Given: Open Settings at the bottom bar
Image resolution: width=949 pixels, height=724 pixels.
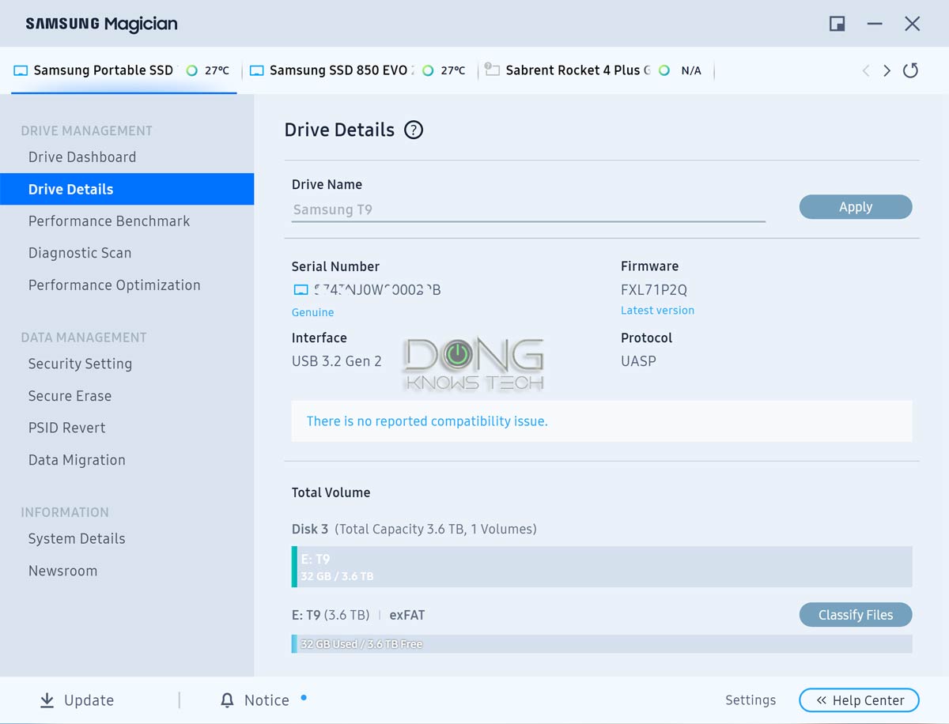Looking at the screenshot, I should point(751,700).
